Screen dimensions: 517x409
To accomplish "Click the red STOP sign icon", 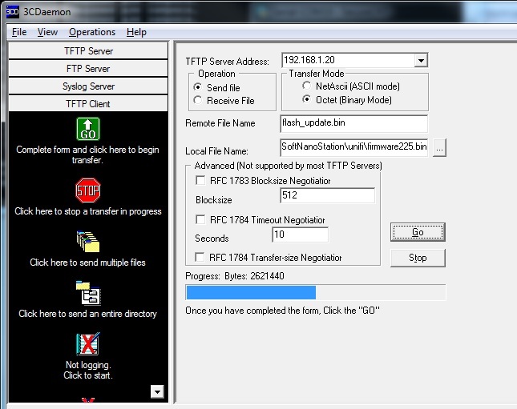I will click(87, 190).
